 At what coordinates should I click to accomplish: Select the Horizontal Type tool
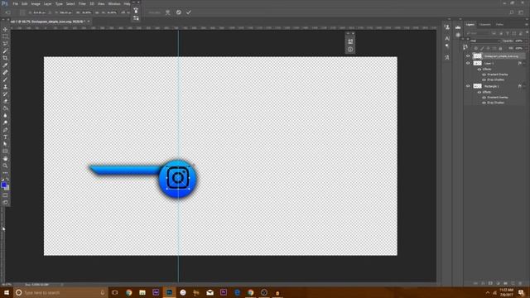5,137
